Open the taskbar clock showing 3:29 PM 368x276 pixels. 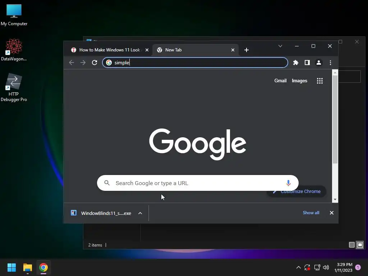tap(343, 267)
